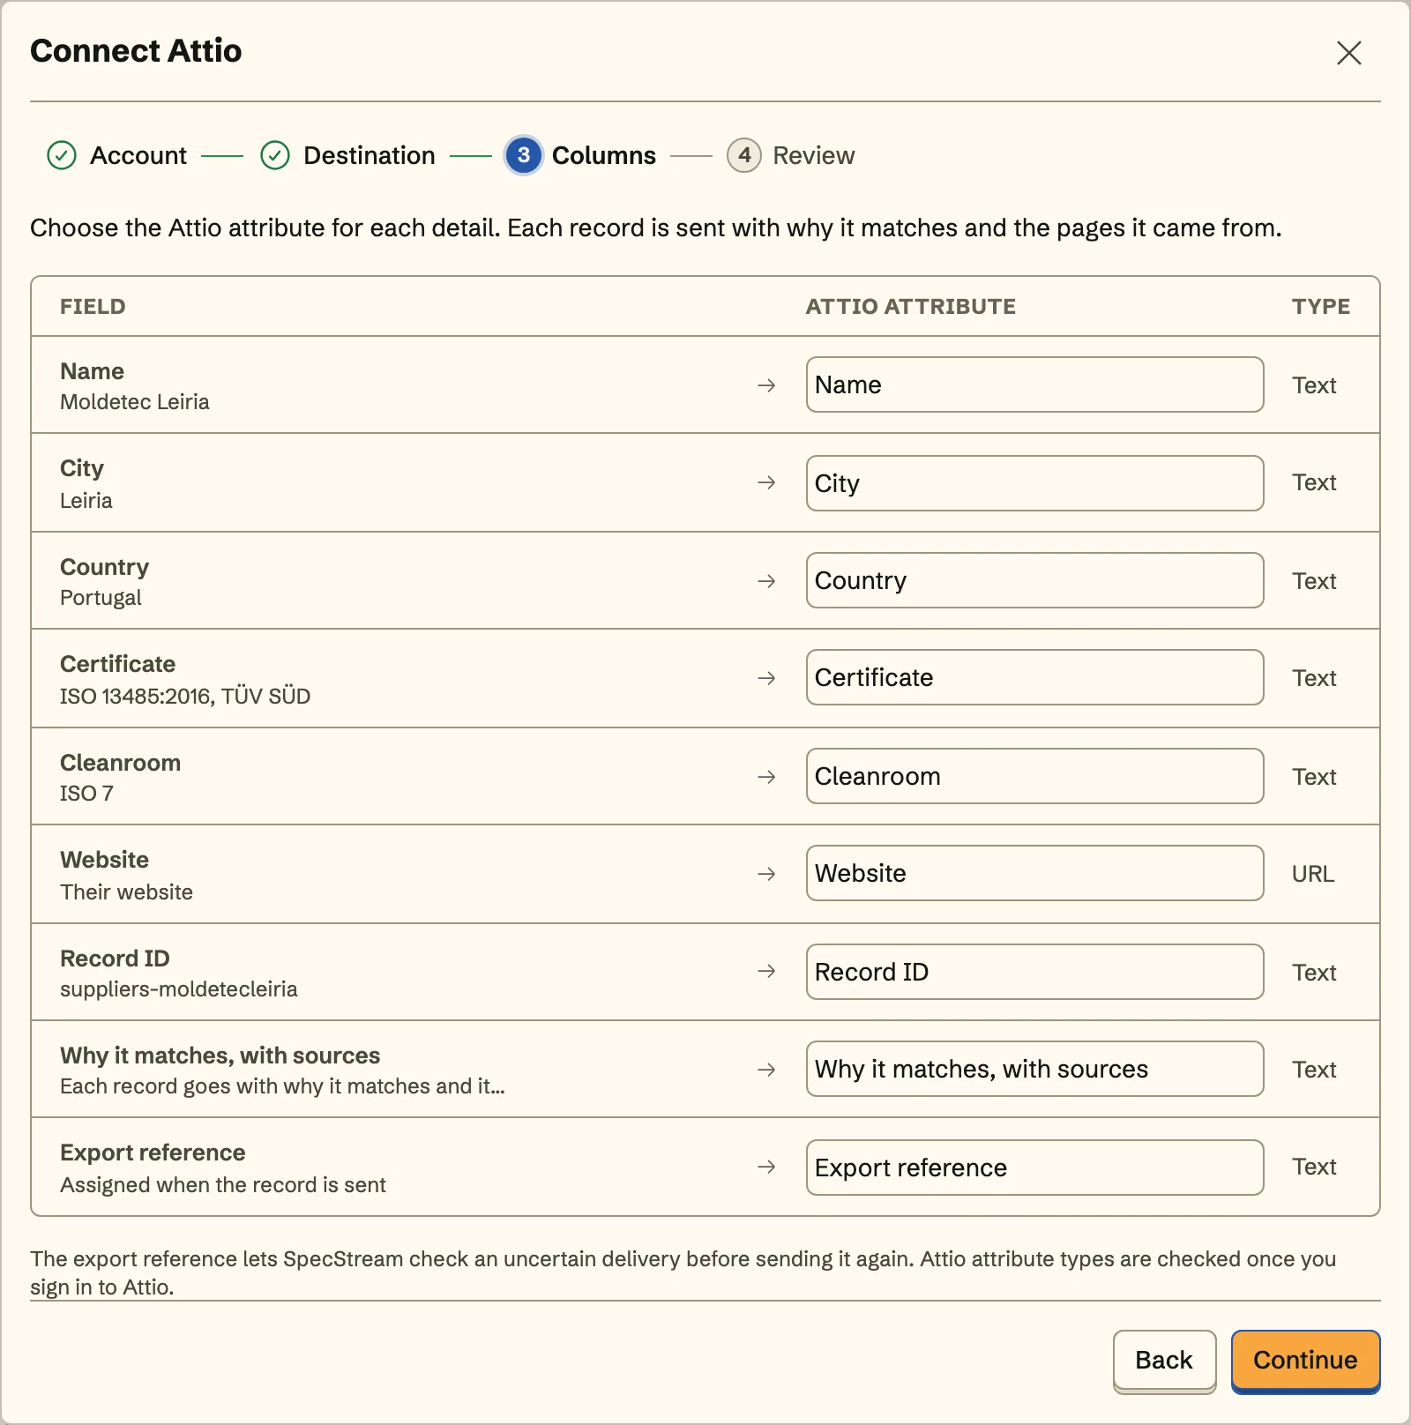Click the arrow icon in the Country row

coord(766,581)
